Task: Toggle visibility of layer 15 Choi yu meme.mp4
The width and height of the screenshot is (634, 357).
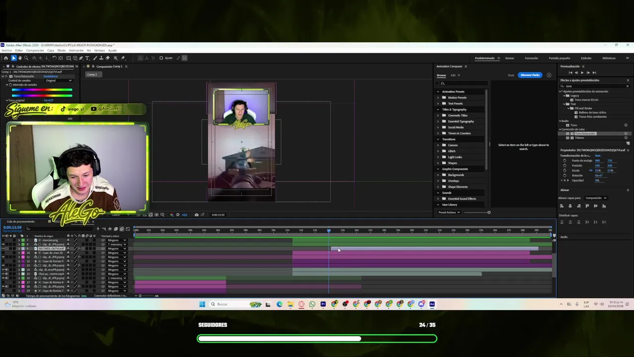Action: pyautogui.click(x=3, y=274)
